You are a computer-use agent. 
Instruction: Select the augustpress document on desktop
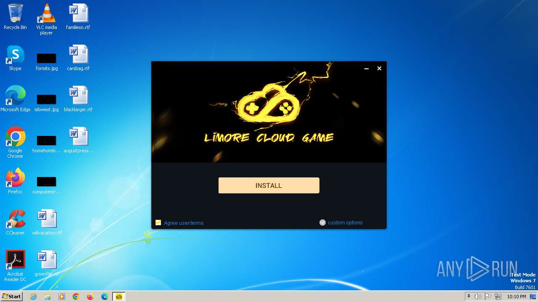point(78,140)
